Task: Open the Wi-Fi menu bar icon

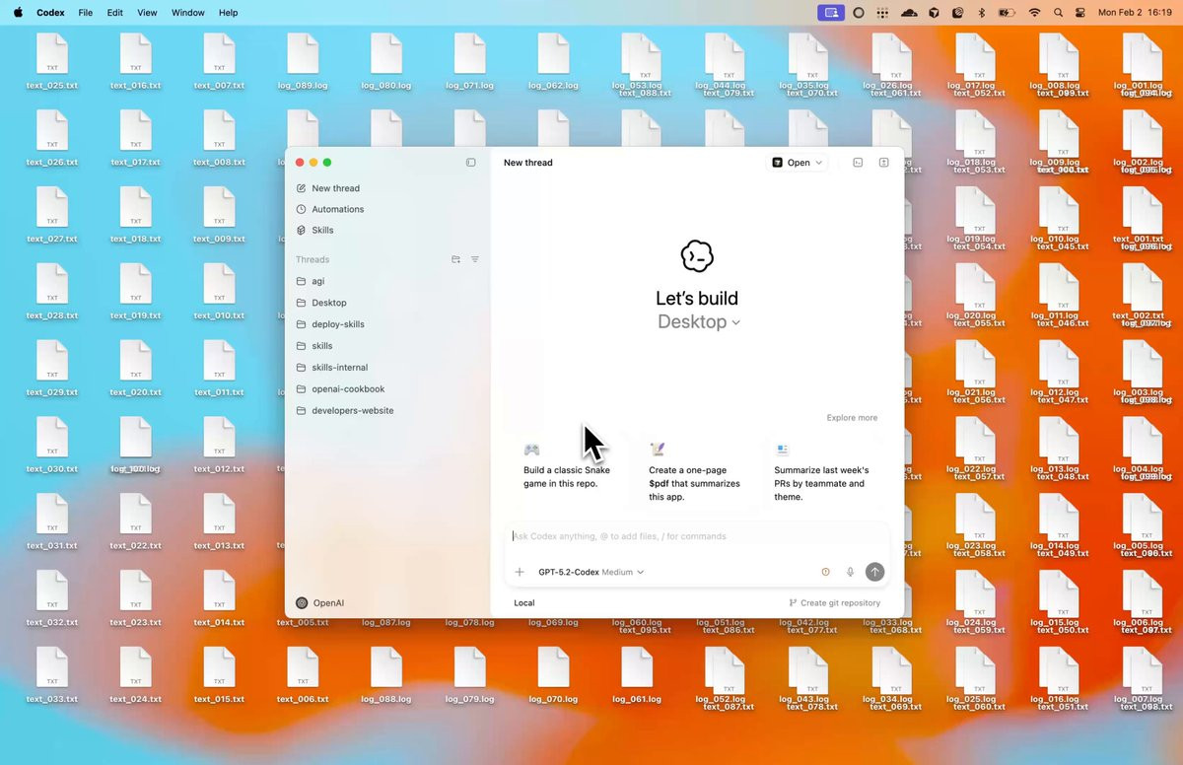Action: pyautogui.click(x=1034, y=13)
